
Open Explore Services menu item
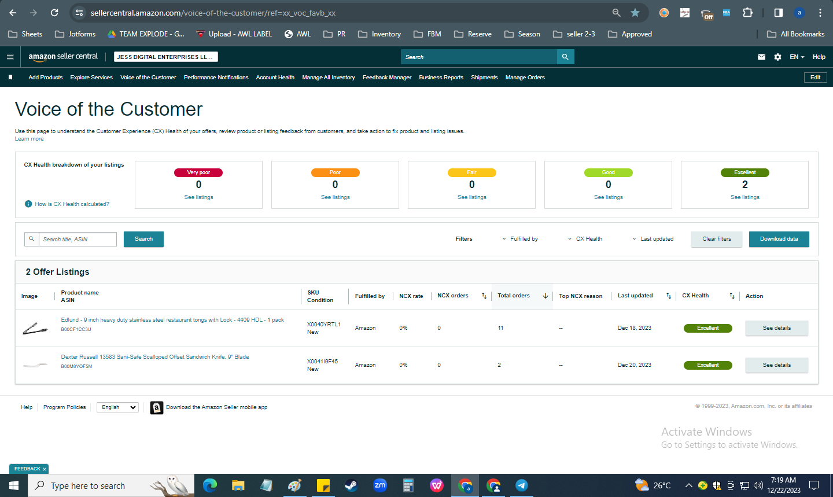[x=91, y=77]
